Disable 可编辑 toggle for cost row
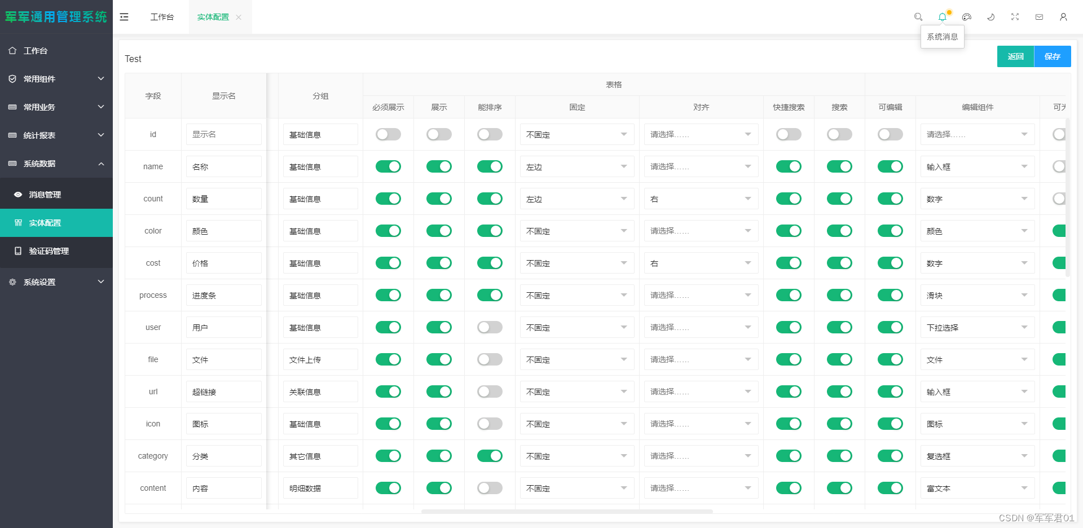This screenshot has width=1083, height=528. 890,263
